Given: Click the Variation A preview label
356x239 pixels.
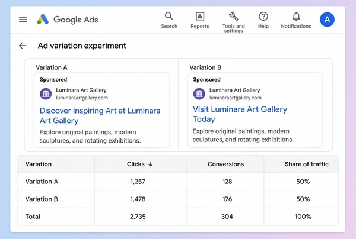Looking at the screenshot, I should pyautogui.click(x=52, y=67).
